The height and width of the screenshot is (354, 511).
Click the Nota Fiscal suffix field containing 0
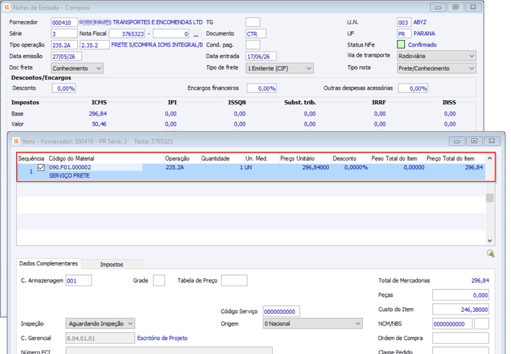[171, 34]
